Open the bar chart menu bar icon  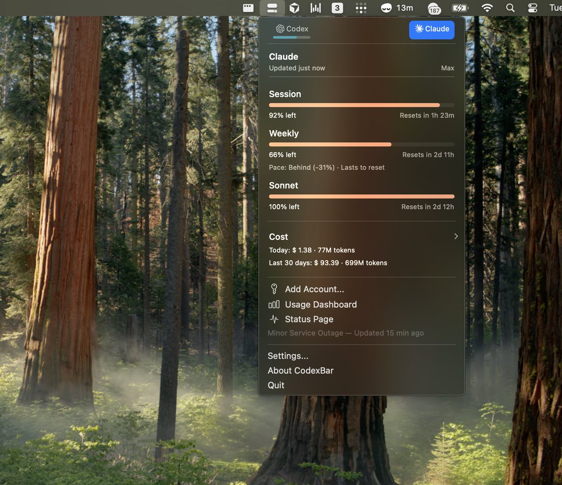tap(316, 8)
